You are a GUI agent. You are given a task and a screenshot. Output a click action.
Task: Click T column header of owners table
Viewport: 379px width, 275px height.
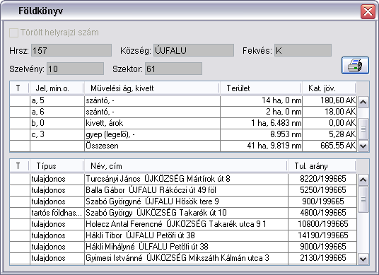pyautogui.click(x=19, y=166)
